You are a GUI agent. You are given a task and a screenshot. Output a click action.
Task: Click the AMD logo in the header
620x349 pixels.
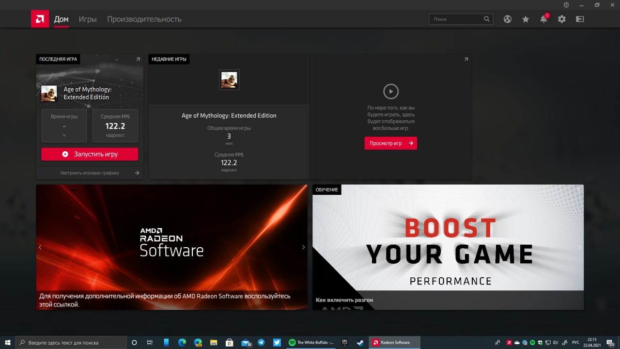pyautogui.click(x=40, y=19)
